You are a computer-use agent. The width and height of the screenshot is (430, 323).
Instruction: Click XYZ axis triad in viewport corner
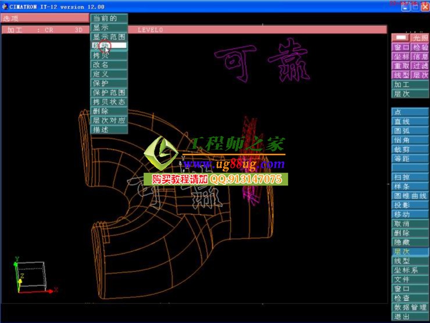[35, 276]
